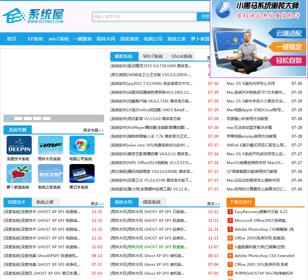Screen dimensions: 308x280
Task: Select the fourth carousel slide indicator
Action: coord(37,118)
